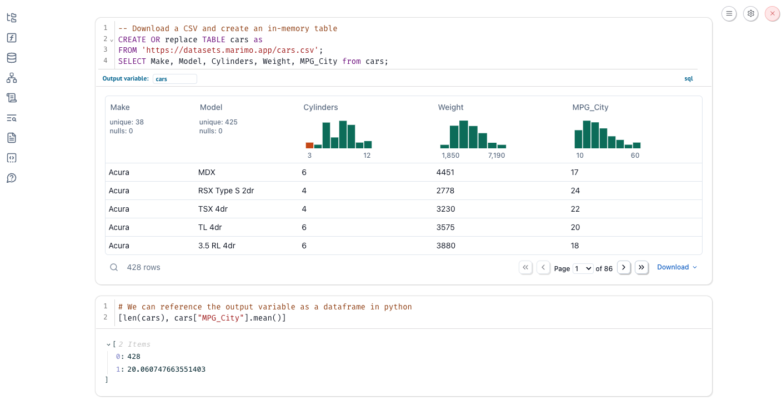The image size is (782, 405).
Task: Collapse the 2 Items list output
Action: point(109,344)
